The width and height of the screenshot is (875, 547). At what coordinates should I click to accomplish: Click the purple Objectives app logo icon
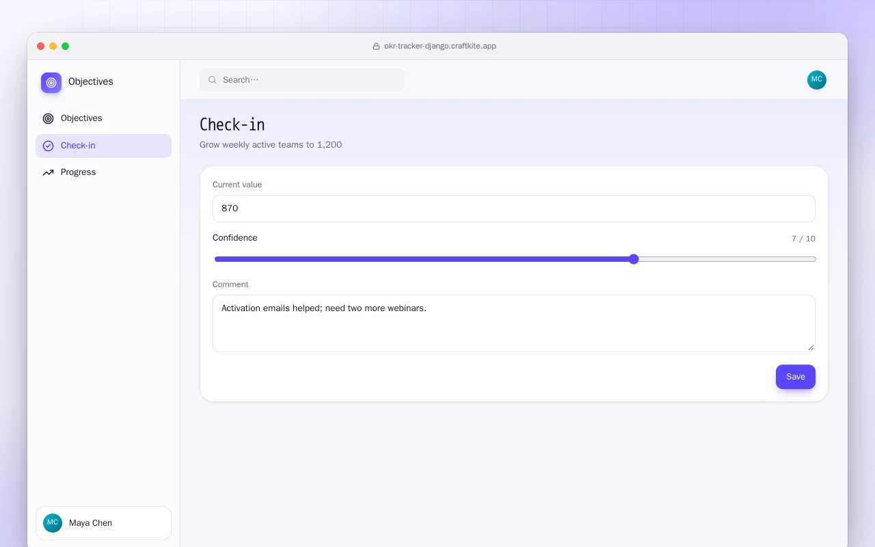(x=51, y=83)
